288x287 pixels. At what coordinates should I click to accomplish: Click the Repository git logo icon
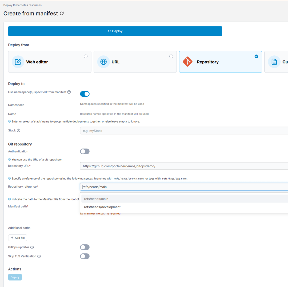pos(187,62)
